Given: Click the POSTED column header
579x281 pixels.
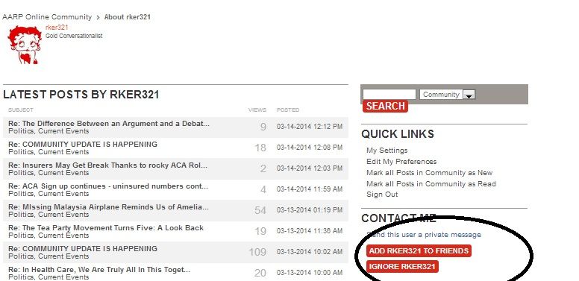Looking at the screenshot, I should [x=288, y=110].
